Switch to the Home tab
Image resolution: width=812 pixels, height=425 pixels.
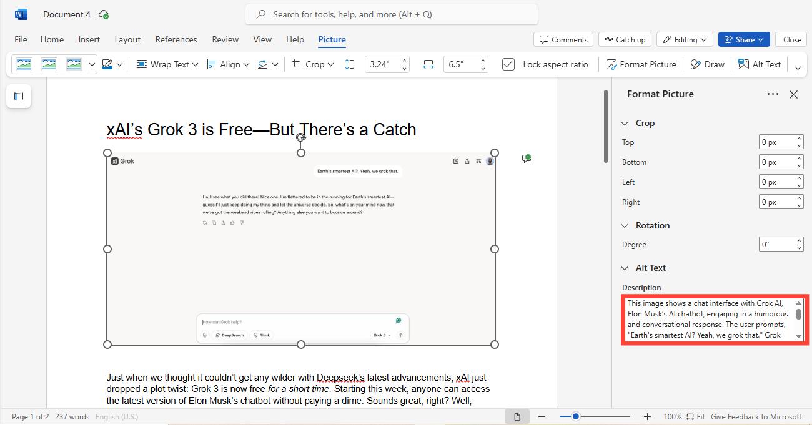coord(52,39)
